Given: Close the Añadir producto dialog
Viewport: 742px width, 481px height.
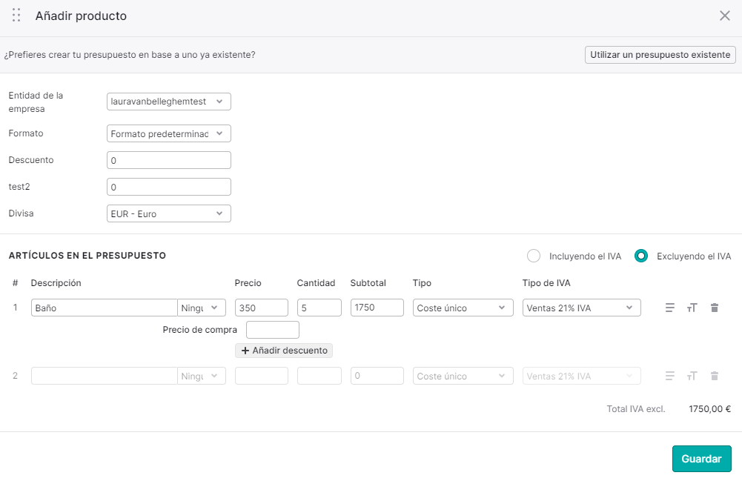Looking at the screenshot, I should click(x=724, y=16).
